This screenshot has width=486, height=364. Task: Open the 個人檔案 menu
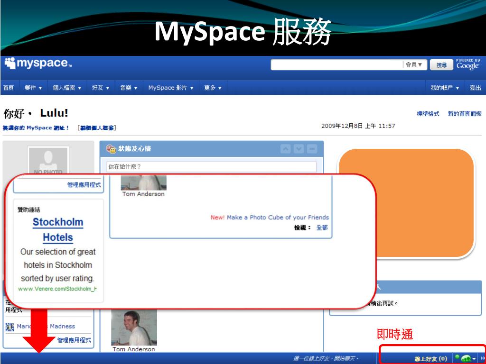pos(67,88)
